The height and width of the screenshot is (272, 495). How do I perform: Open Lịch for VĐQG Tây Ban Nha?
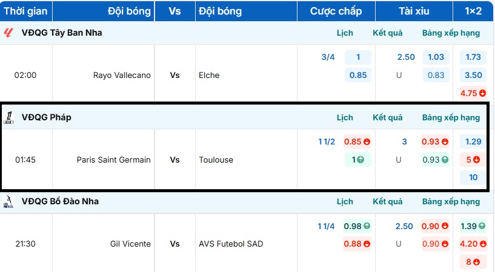coord(345,33)
